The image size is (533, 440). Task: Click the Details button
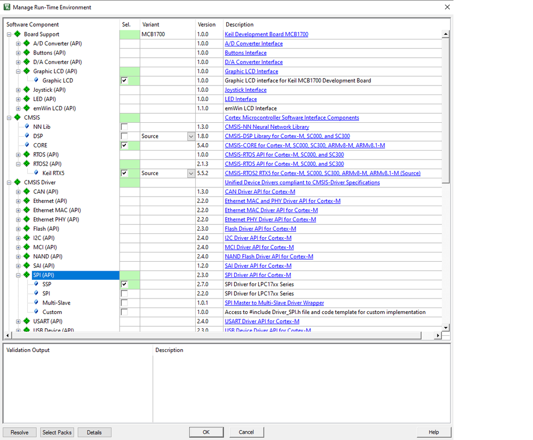[94, 432]
